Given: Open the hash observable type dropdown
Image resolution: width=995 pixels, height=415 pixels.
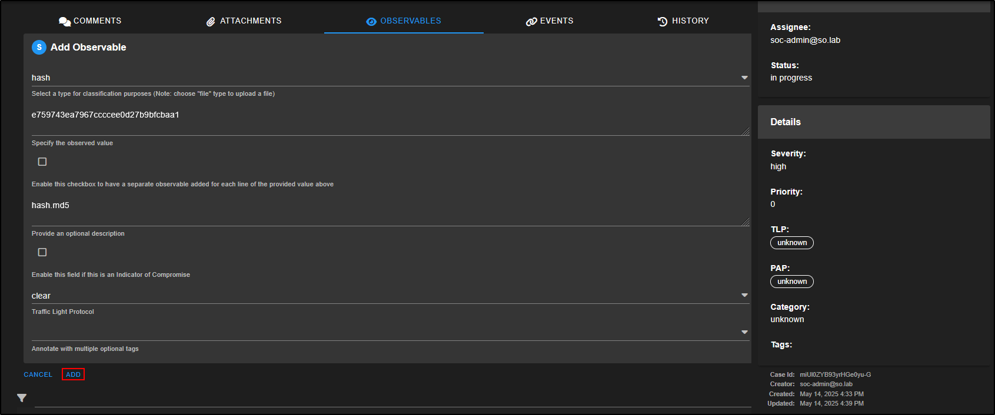Looking at the screenshot, I should [744, 78].
